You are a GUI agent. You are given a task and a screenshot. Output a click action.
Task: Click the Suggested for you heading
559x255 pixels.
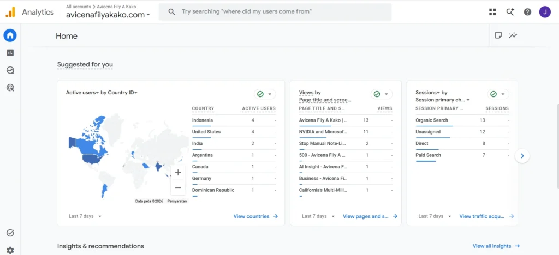pos(85,64)
